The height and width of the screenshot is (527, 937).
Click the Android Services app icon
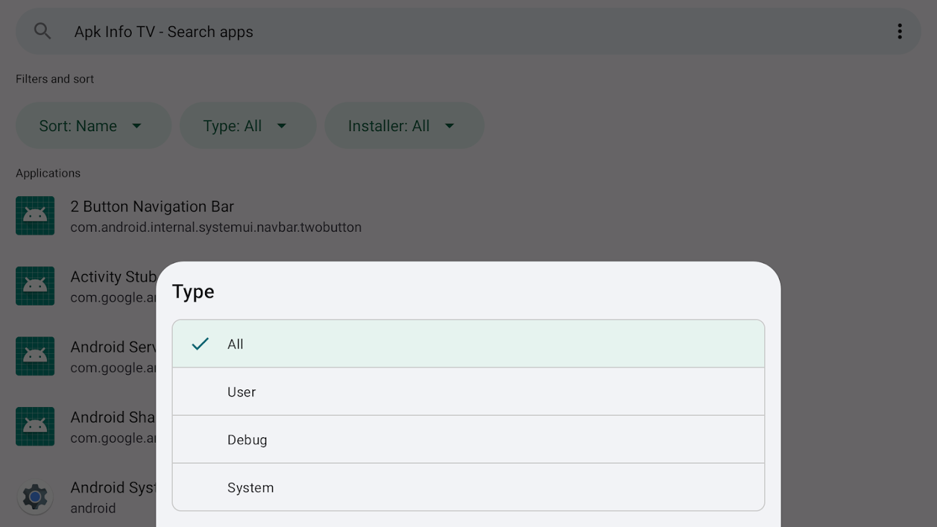pyautogui.click(x=35, y=356)
